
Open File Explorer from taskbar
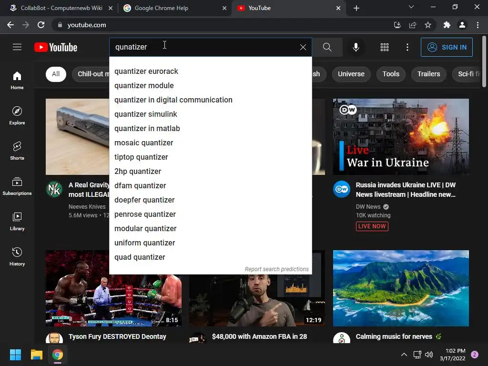tap(36, 355)
